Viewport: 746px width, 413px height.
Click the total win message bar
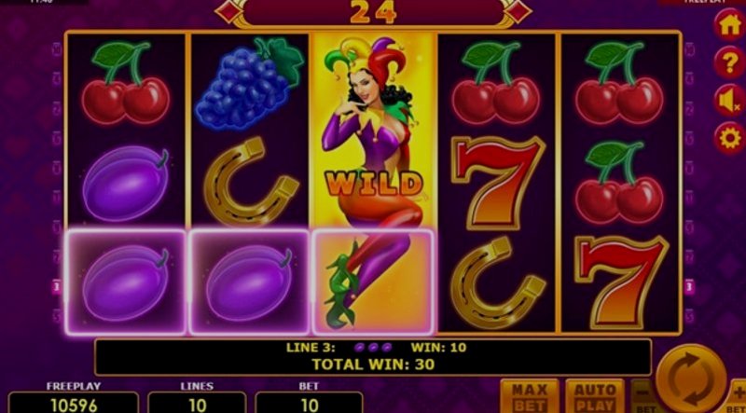tap(373, 357)
